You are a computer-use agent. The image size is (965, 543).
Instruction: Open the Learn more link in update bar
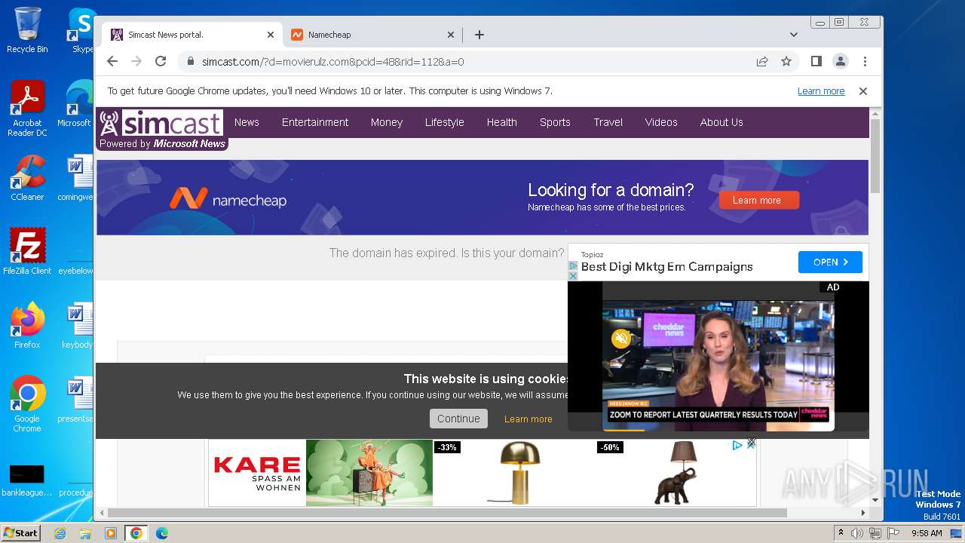(x=821, y=91)
